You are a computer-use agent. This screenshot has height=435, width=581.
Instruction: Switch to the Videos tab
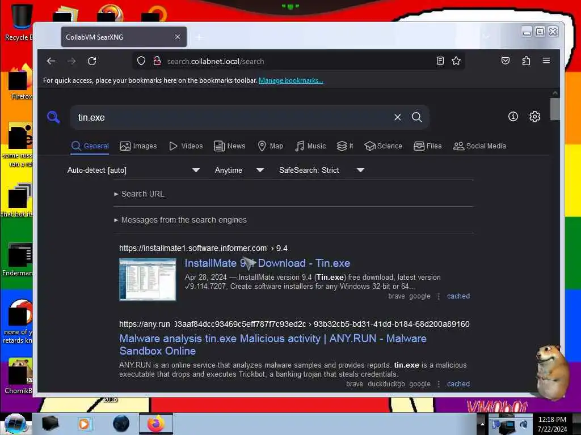pyautogui.click(x=186, y=146)
